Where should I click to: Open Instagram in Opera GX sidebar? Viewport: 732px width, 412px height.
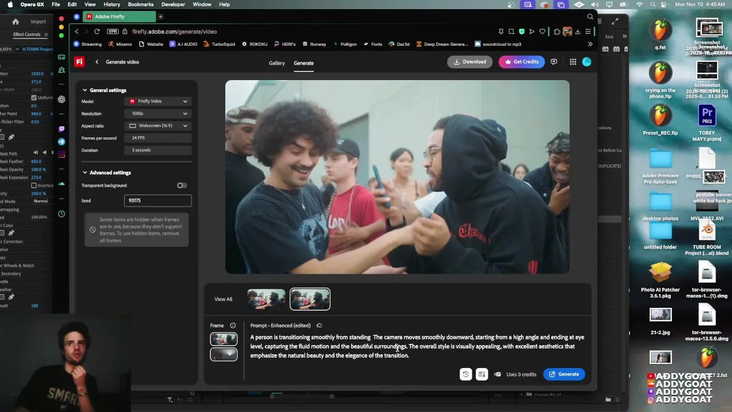click(62, 154)
